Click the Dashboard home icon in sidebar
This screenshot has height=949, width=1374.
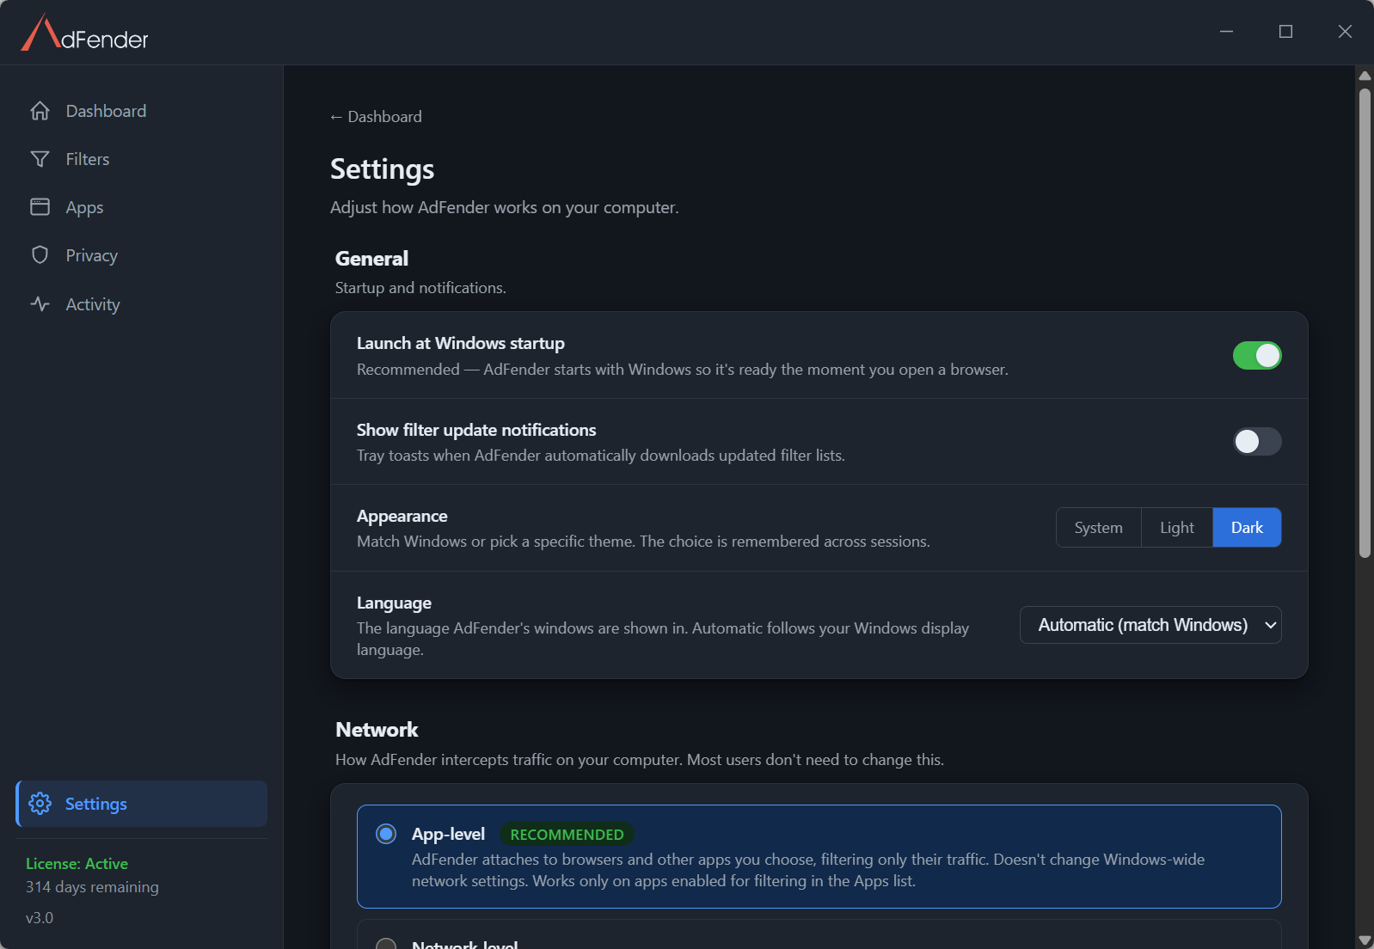pos(40,111)
